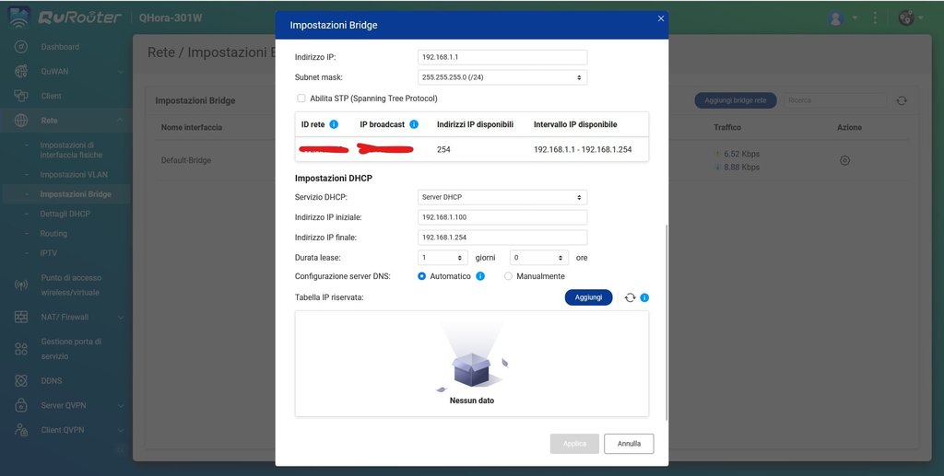Click the Annulla button
This screenshot has width=944, height=476.
(629, 444)
